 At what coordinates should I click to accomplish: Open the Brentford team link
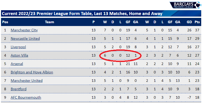(x=19, y=89)
